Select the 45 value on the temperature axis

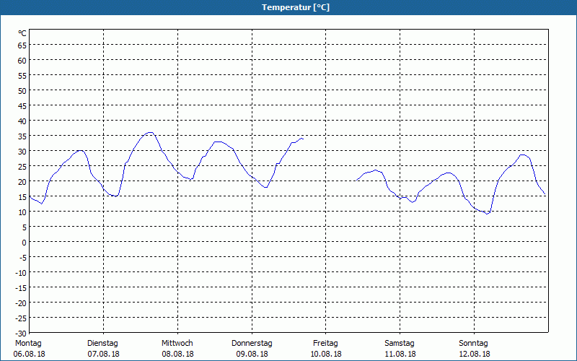22,106
